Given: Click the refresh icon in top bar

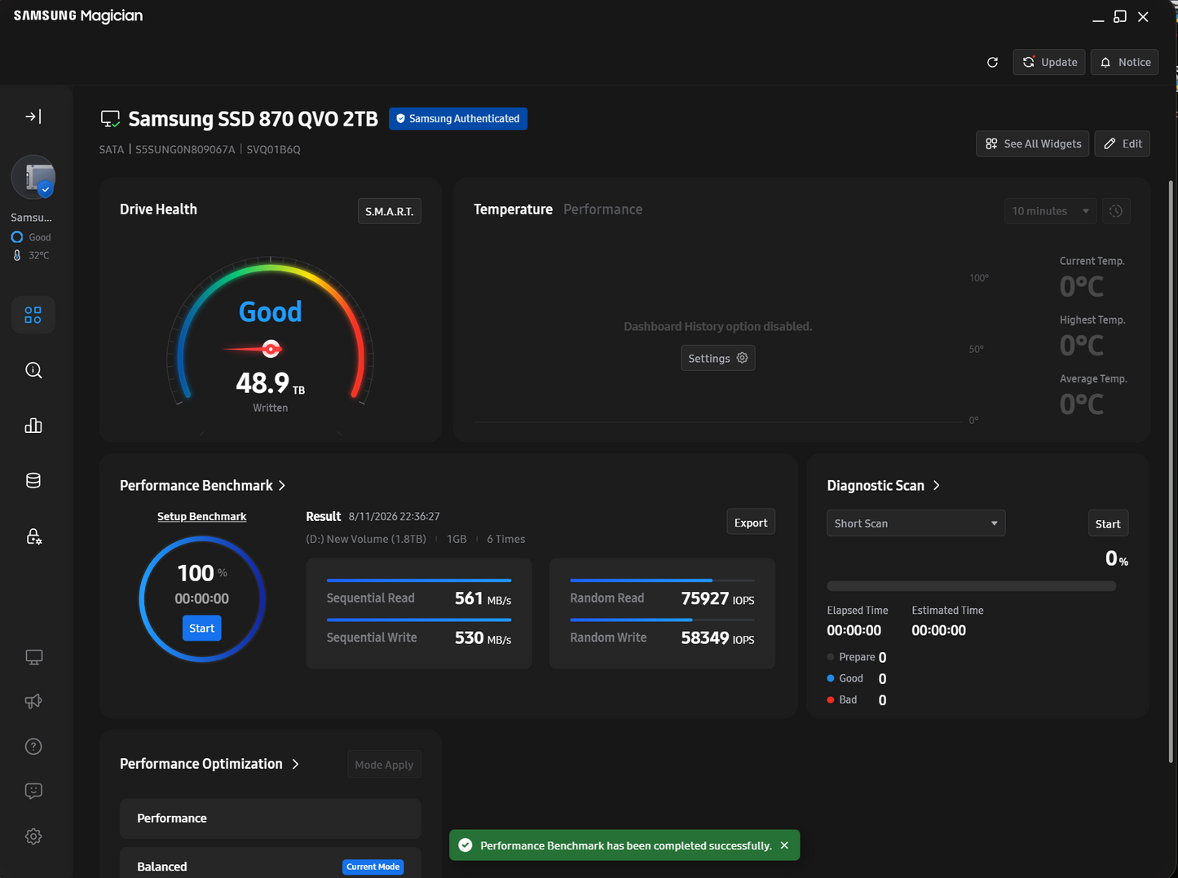Looking at the screenshot, I should pos(992,63).
